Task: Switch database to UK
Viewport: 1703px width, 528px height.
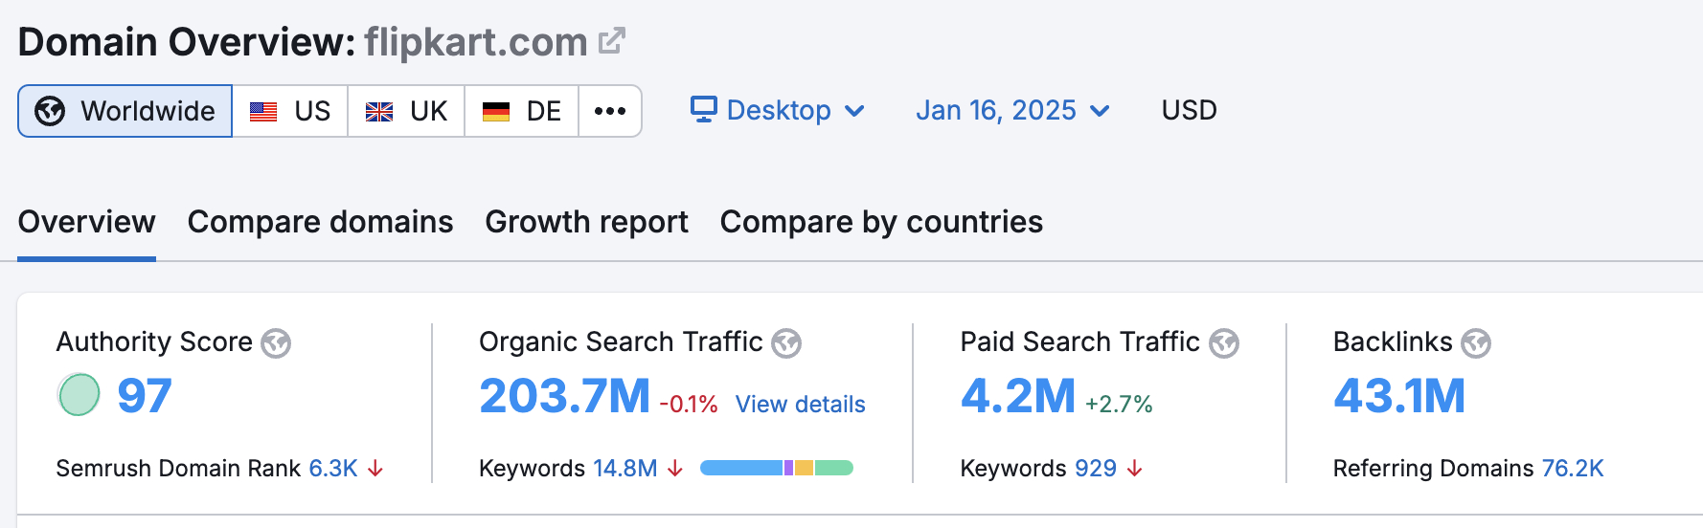Action: (406, 111)
